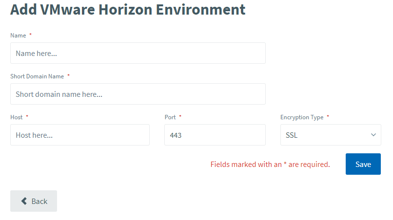Click the Short Domain Name input box

click(x=138, y=94)
